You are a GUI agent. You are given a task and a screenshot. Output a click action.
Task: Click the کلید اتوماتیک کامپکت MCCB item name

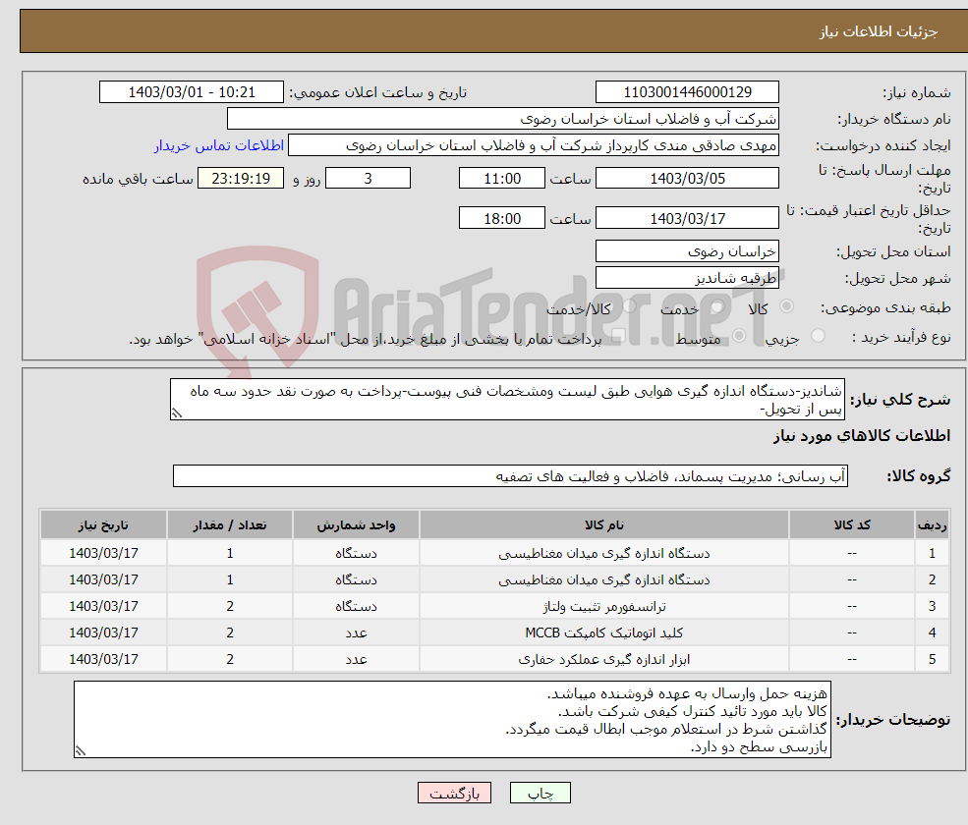603,632
